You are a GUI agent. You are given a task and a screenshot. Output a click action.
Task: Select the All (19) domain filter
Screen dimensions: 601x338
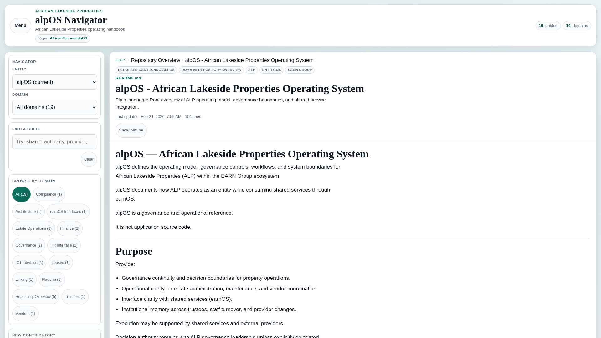tap(21, 194)
